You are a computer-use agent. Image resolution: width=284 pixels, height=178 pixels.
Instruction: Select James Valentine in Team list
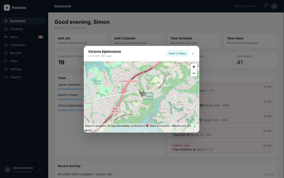point(69,85)
